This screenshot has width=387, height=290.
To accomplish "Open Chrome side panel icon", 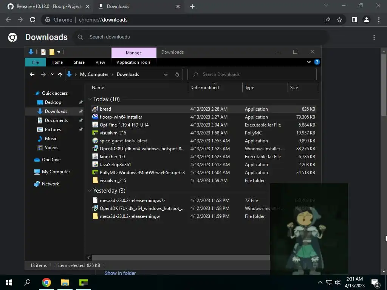I will [x=354, y=20].
